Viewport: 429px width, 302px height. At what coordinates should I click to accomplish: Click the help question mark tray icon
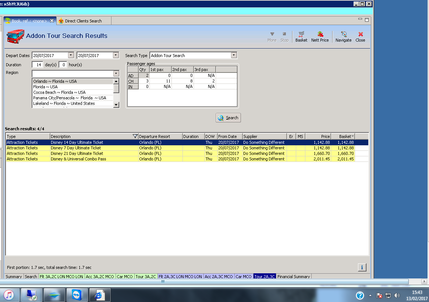360,295
